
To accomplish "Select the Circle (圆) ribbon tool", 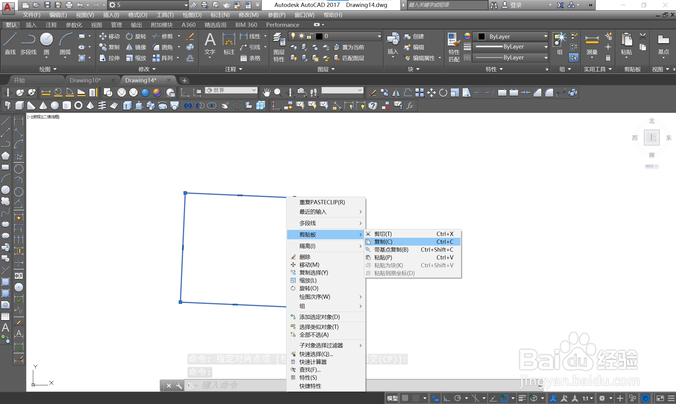I will pyautogui.click(x=46, y=44).
